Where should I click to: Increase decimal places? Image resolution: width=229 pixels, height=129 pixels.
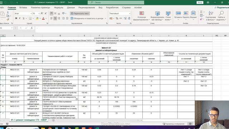125,18
